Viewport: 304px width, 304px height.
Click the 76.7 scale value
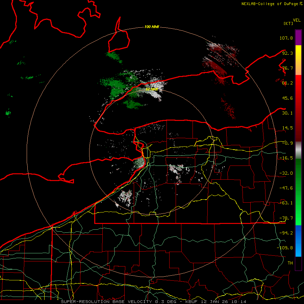[287, 68]
